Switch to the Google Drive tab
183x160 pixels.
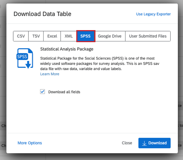pos(110,36)
